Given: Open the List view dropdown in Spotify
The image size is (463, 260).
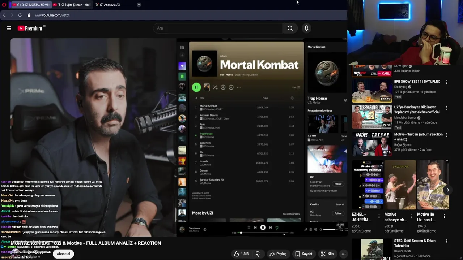Looking at the screenshot, I should [296, 87].
